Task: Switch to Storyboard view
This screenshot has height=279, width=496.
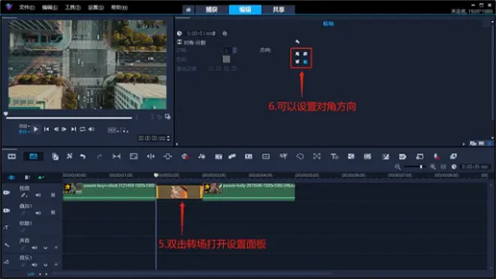Action: 12,156
